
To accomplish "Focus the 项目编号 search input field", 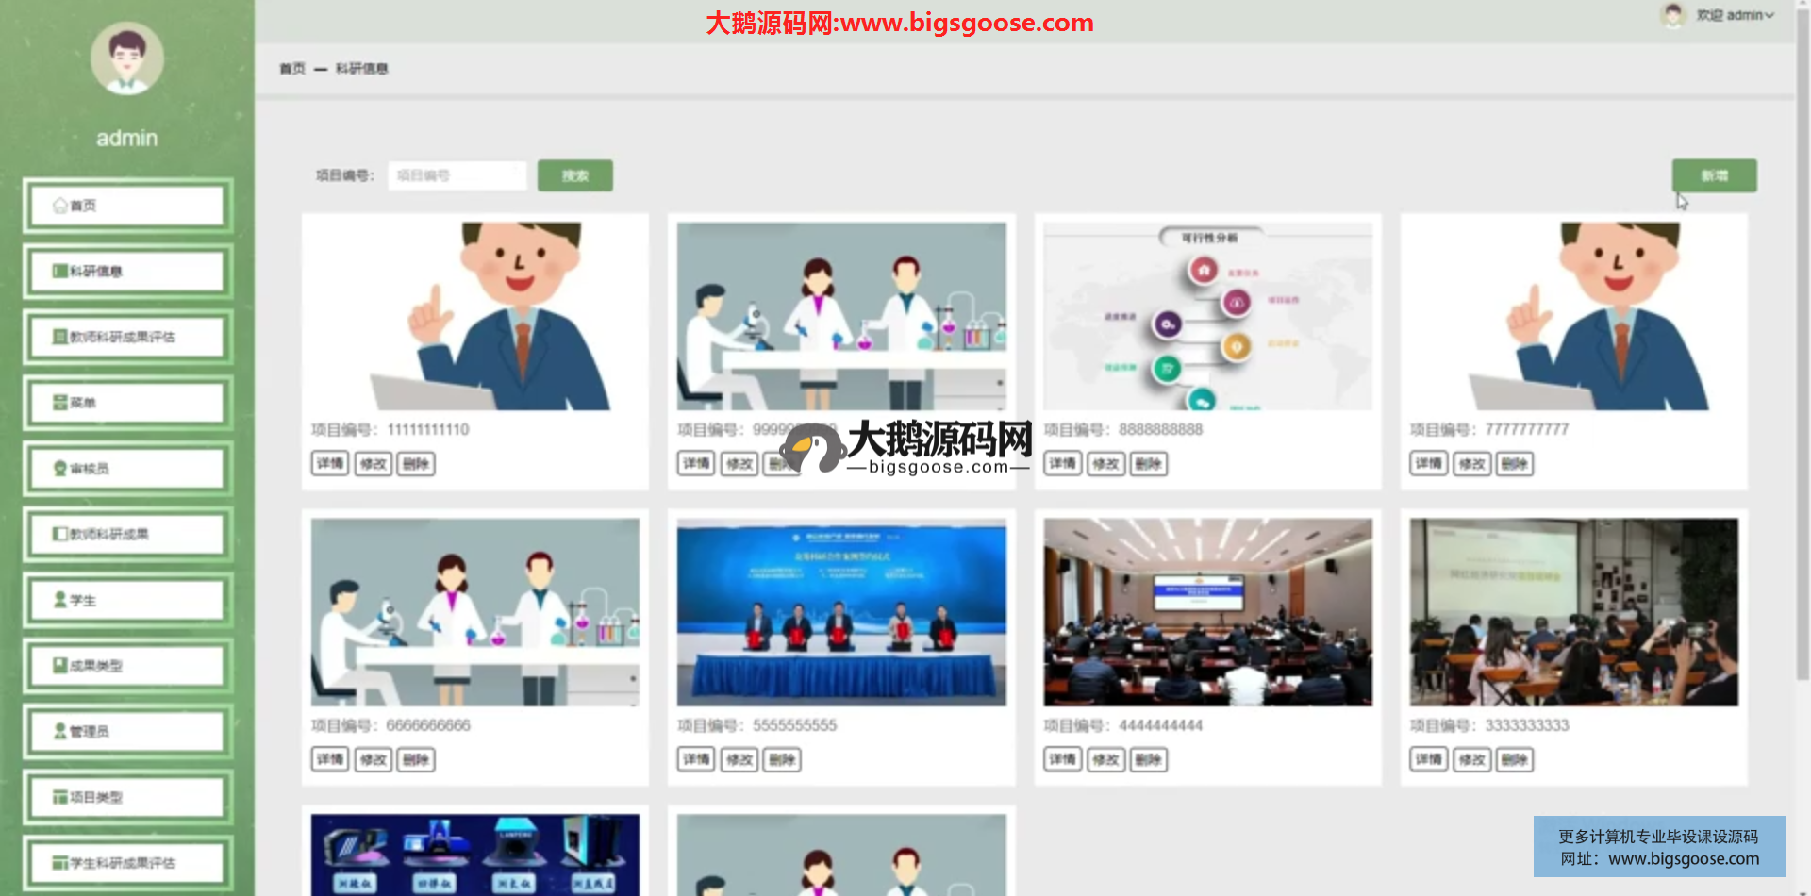I will click(457, 175).
